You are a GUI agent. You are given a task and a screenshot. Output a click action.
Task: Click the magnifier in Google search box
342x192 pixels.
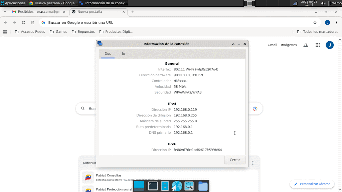point(83,108)
